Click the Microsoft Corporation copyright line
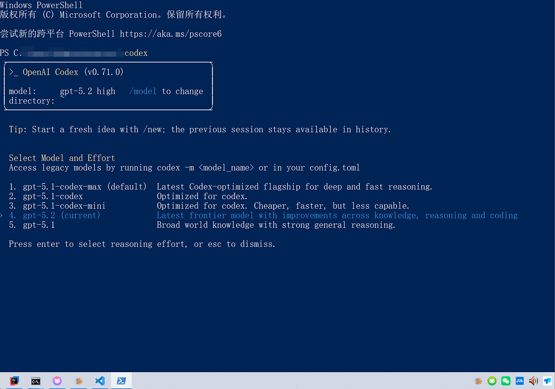 (x=114, y=15)
